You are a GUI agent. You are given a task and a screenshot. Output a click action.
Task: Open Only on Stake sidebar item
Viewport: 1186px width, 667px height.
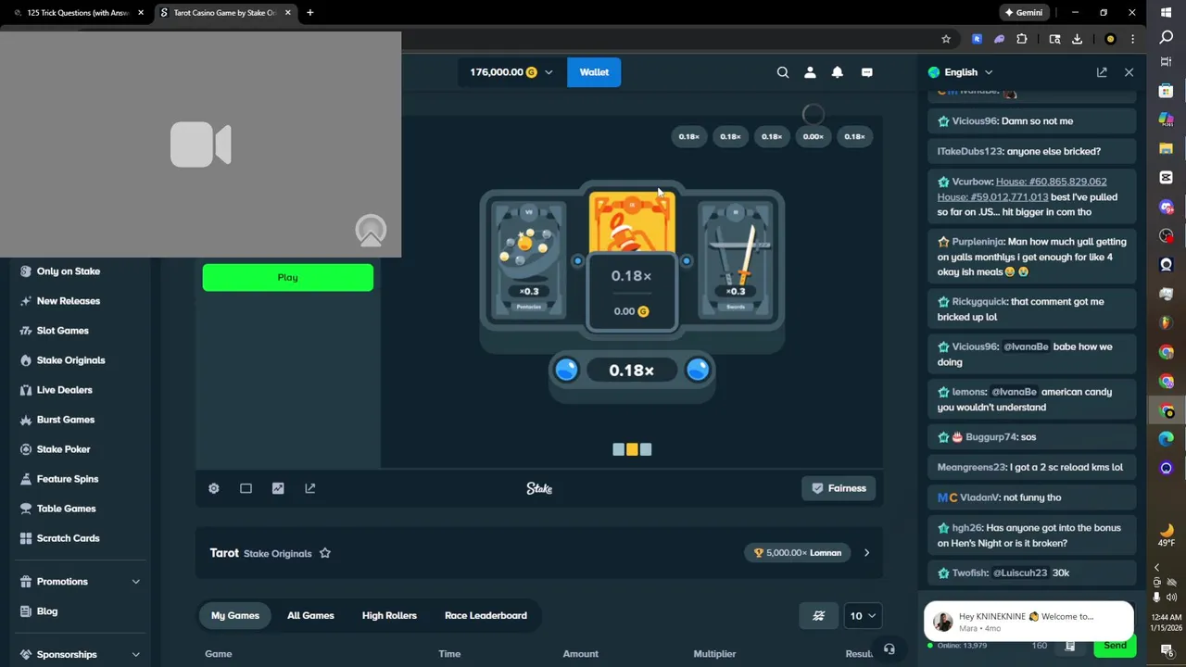coord(69,271)
